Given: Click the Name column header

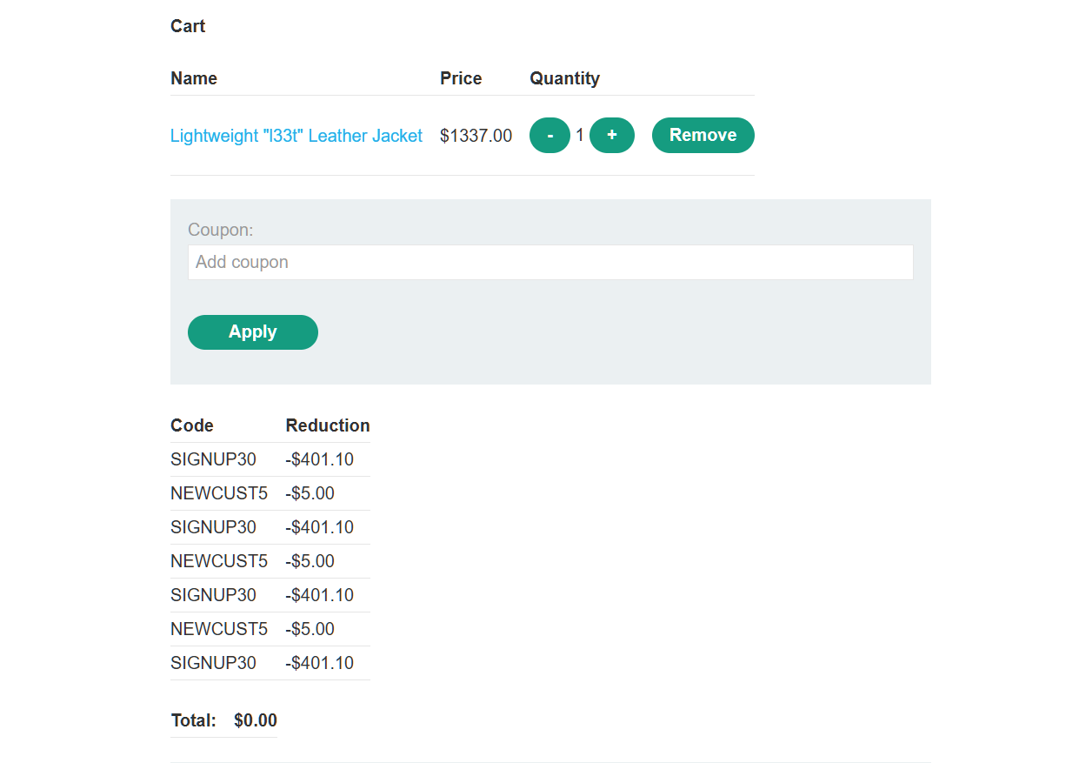Looking at the screenshot, I should click(194, 78).
